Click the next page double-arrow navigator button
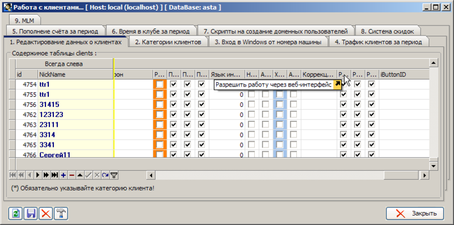 pos(46,175)
